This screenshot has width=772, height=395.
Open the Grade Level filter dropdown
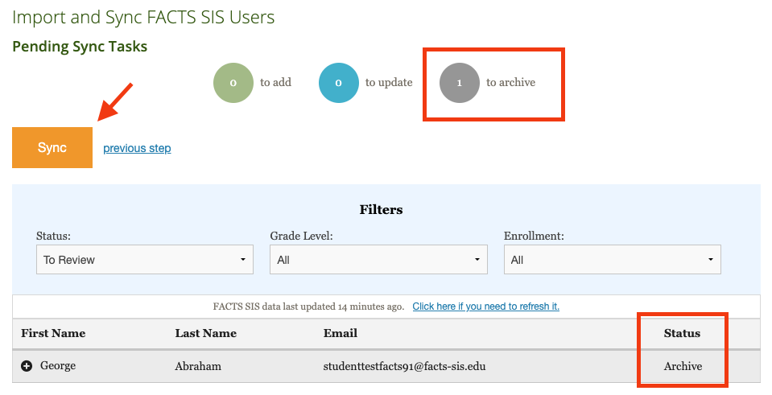378,260
